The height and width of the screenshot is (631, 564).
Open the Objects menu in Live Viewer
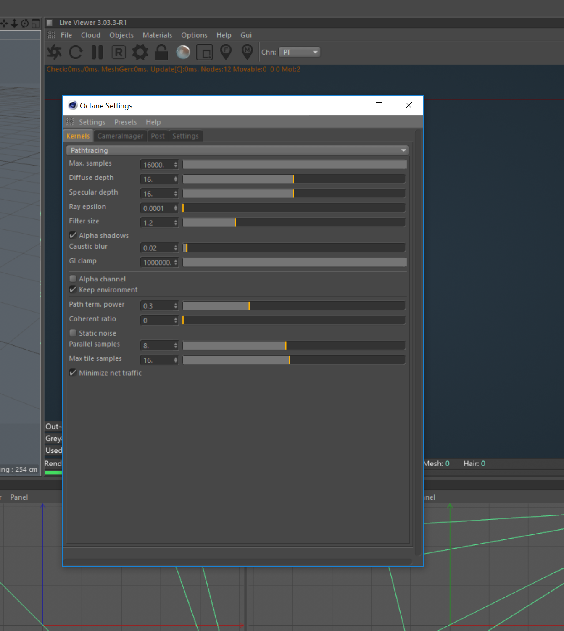click(x=121, y=35)
